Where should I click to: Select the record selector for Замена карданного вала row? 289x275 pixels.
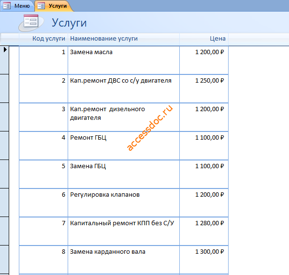(4, 260)
